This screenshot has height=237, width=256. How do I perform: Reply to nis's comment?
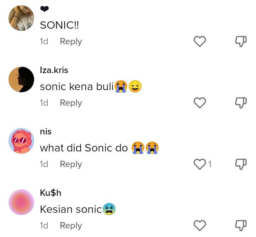pyautogui.click(x=71, y=164)
